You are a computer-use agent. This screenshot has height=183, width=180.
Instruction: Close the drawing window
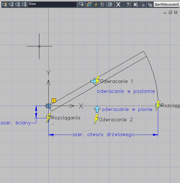(x=176, y=12)
